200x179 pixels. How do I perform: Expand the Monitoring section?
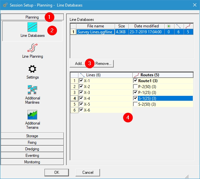32,162
